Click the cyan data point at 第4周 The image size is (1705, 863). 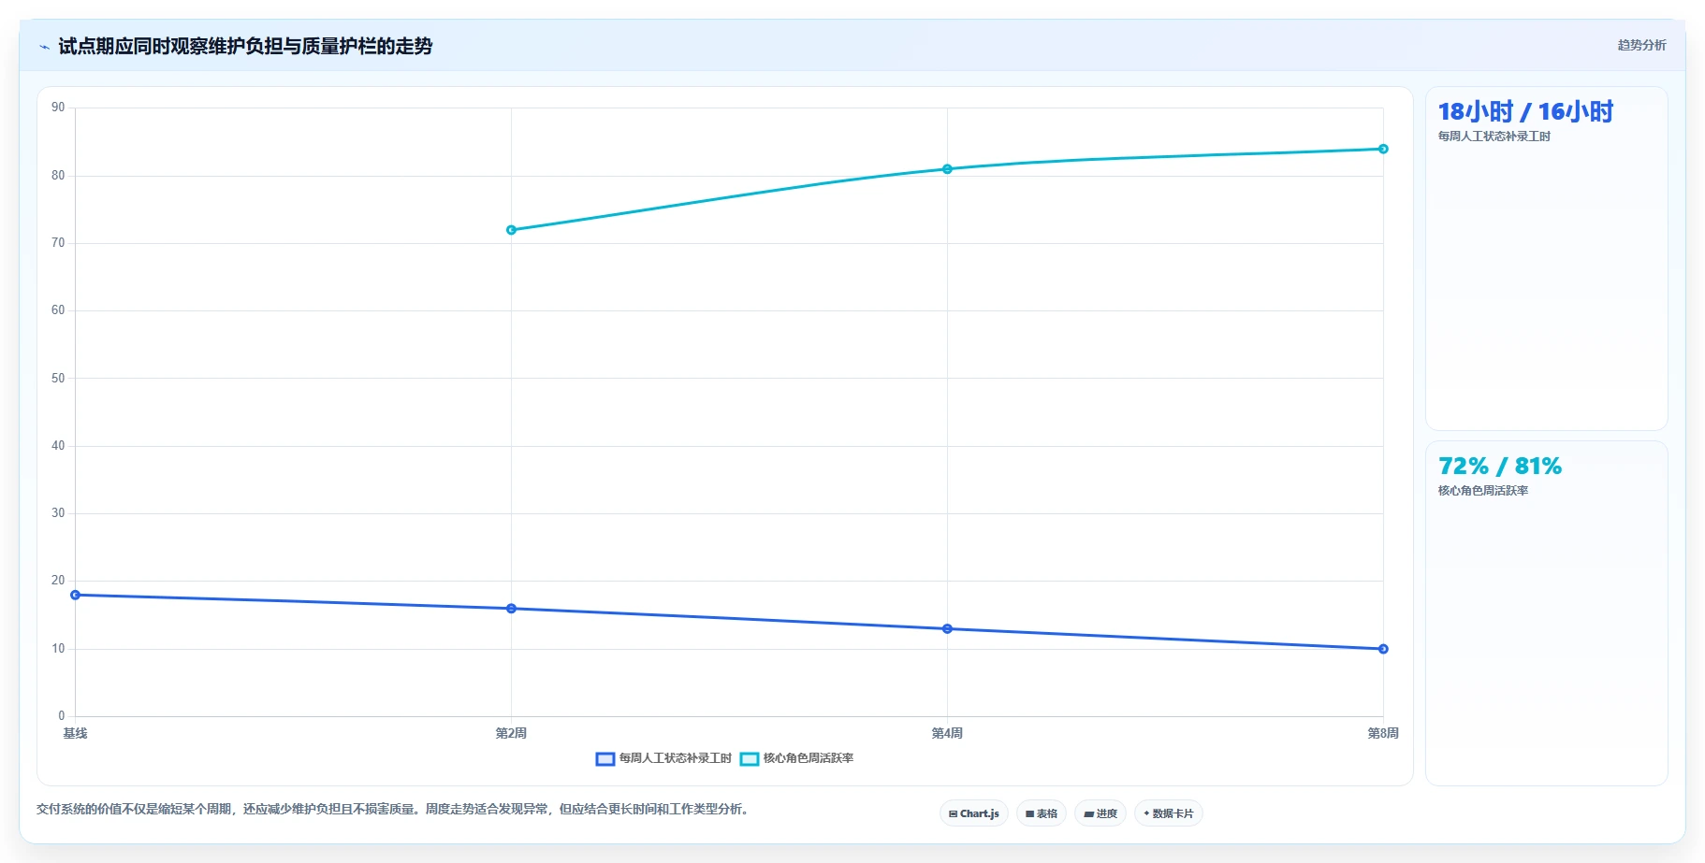947,169
